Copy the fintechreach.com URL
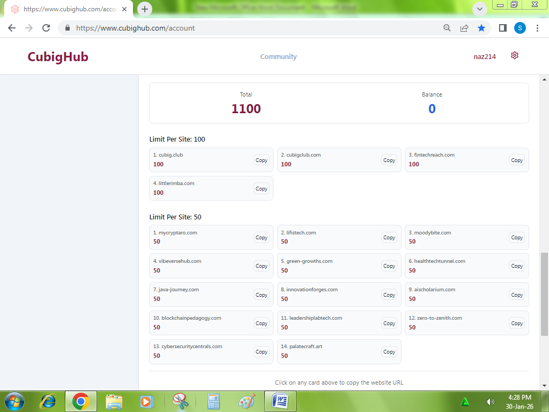 click(517, 160)
